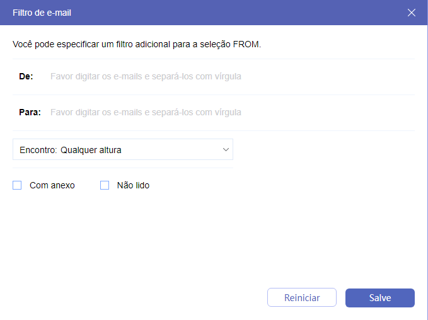Click the FROM selection description text
This screenshot has width=428, height=320.
(x=137, y=45)
